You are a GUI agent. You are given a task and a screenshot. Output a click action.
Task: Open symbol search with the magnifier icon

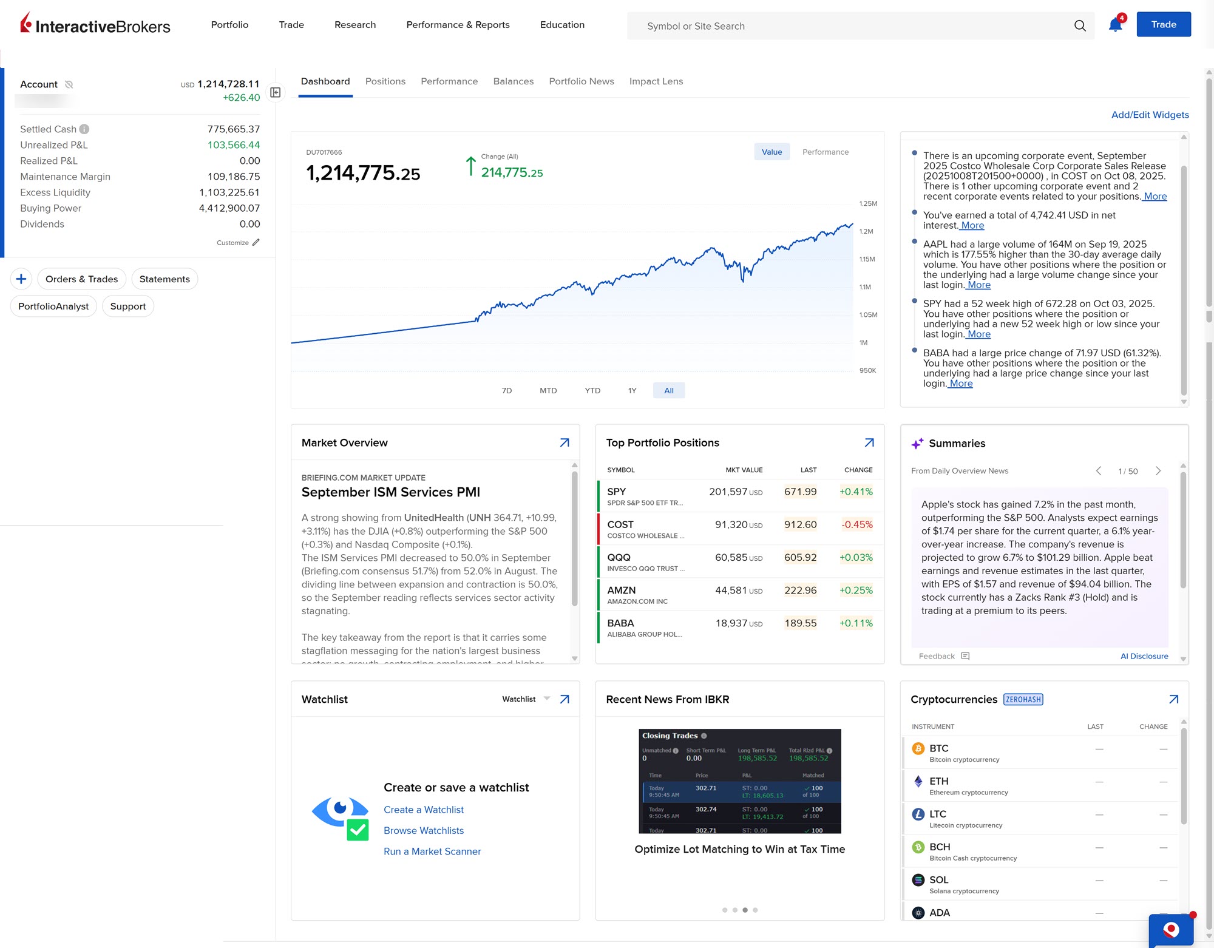1080,26
